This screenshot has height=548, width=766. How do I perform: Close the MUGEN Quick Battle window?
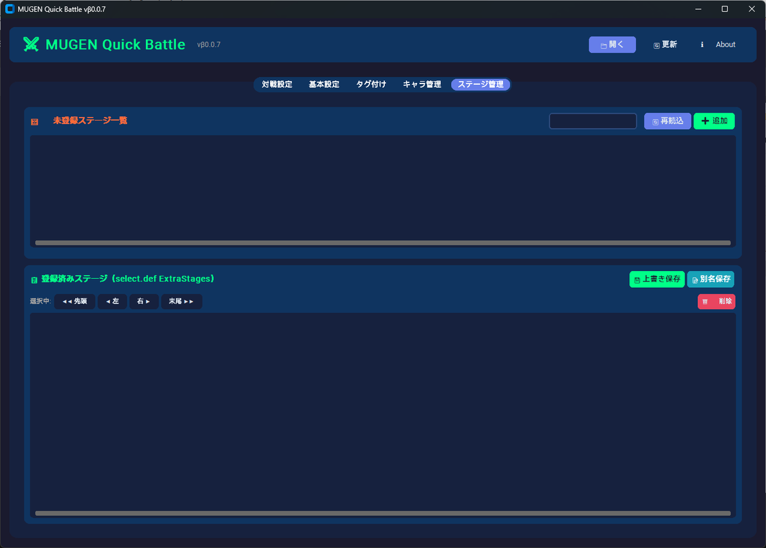[x=752, y=9]
